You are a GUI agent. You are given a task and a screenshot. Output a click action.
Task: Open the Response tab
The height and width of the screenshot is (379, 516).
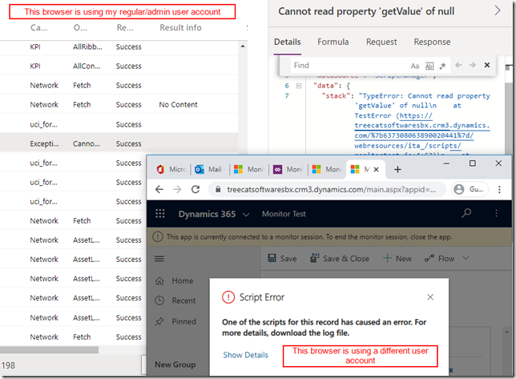tap(432, 42)
